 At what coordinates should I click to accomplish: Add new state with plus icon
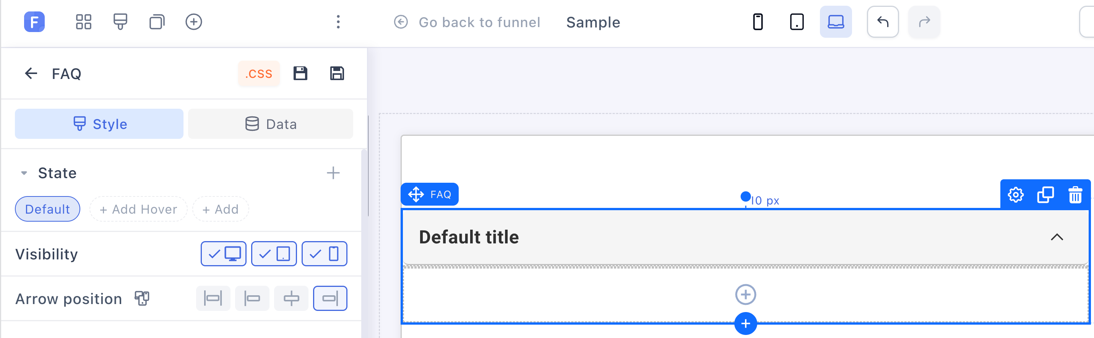click(333, 173)
